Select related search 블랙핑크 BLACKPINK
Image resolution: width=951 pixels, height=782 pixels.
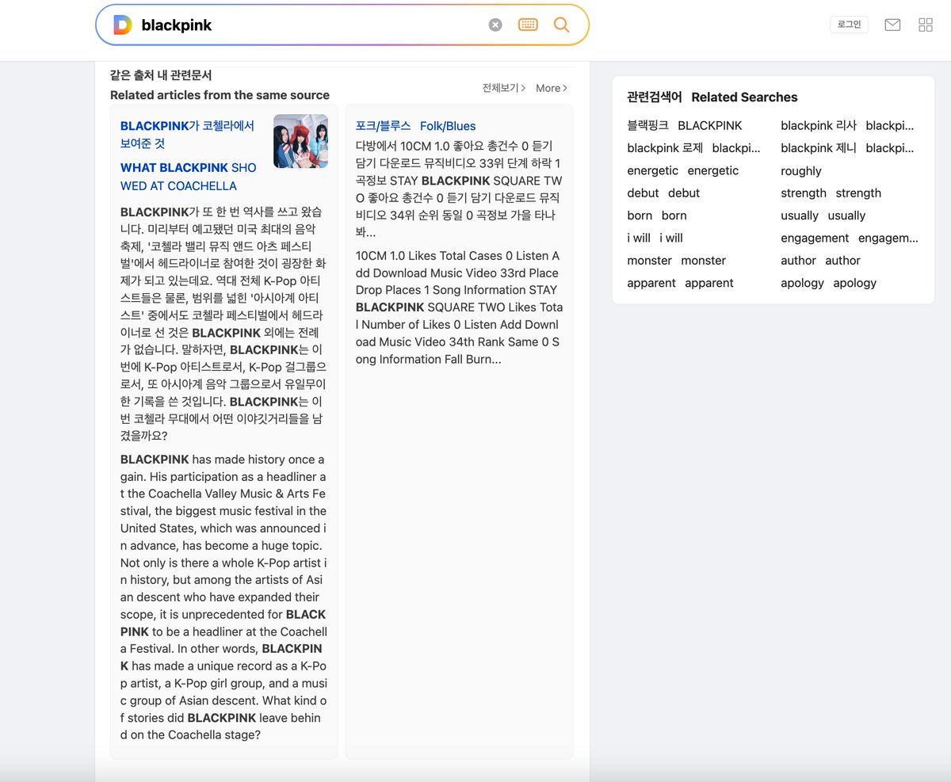click(685, 125)
